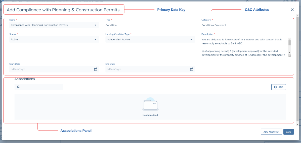
Task: Save the compliance condition
Action: point(288,132)
